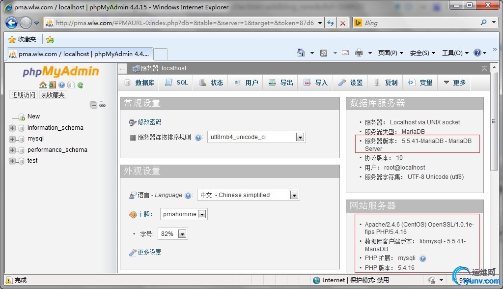Image resolution: width=503 pixels, height=289 pixels.
Task: Click the browser Forward arrow button
Action: point(26,23)
